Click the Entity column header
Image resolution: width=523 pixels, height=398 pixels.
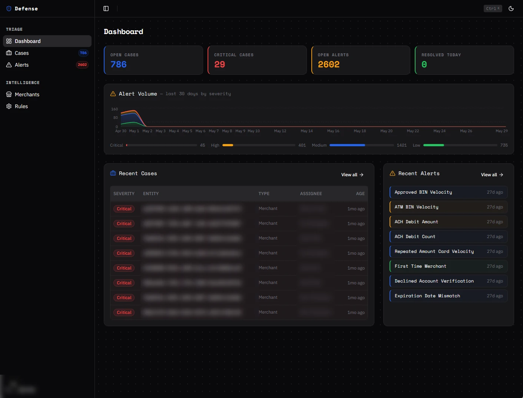pos(151,194)
